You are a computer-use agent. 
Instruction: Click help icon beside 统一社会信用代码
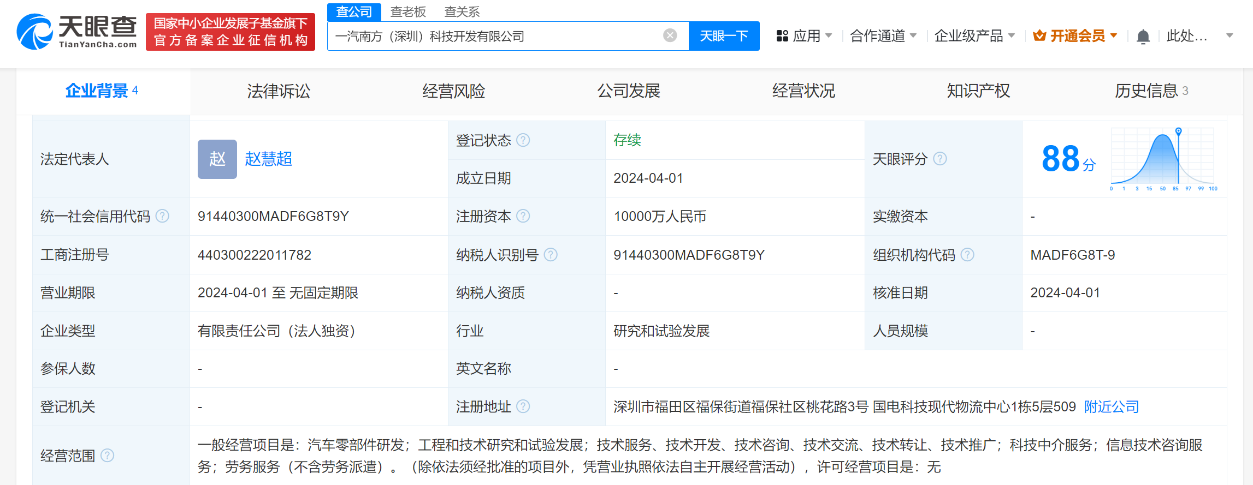(162, 216)
